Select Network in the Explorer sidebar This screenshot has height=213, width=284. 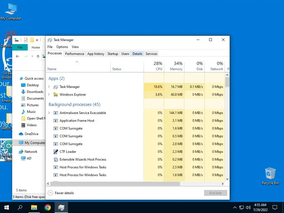click(x=28, y=152)
